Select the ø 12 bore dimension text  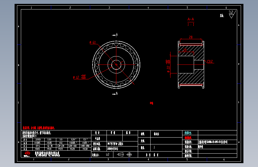(x=79, y=77)
